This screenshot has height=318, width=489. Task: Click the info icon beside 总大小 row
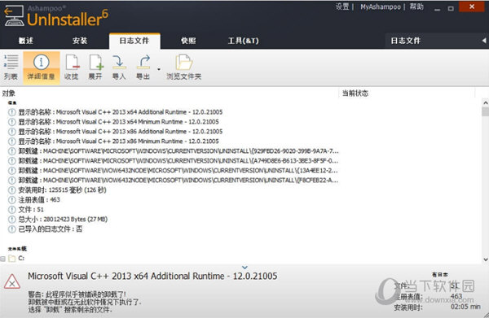tap(12, 220)
